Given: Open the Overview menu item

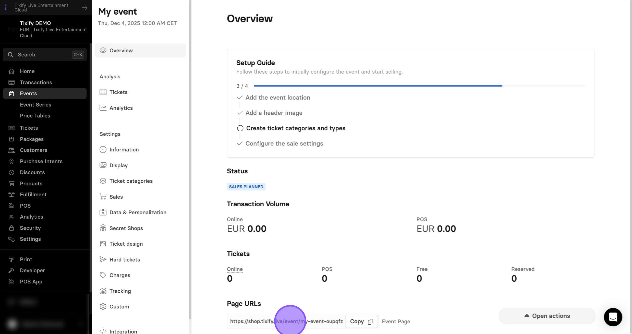Looking at the screenshot, I should 140,51.
